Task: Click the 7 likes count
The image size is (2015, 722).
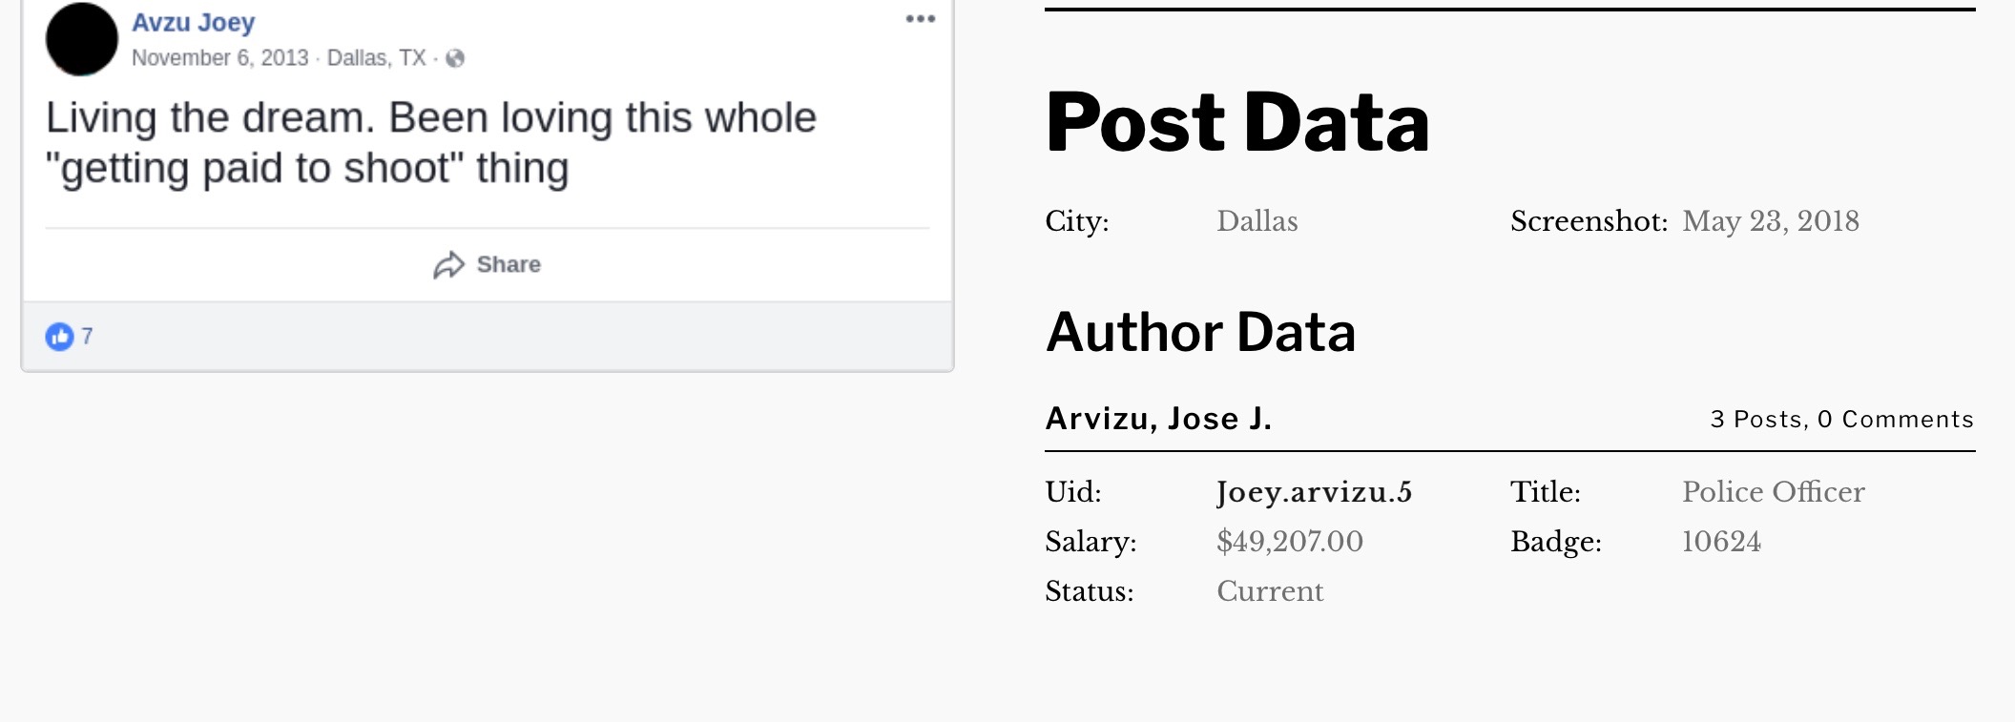Action: [87, 336]
